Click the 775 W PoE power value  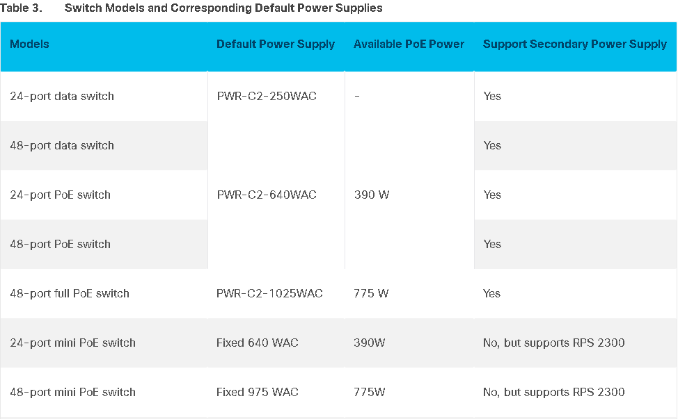371,293
